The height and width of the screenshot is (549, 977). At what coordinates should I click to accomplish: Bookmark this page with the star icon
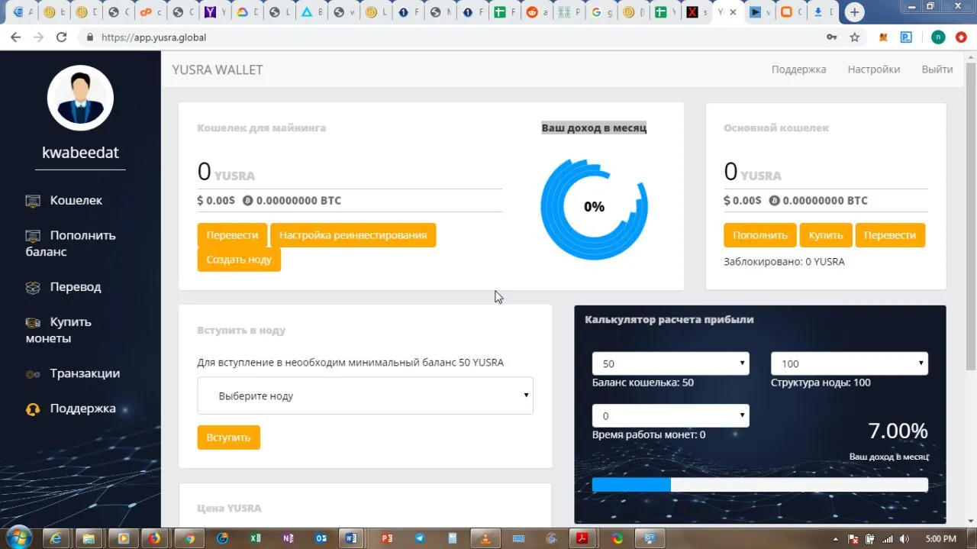(x=855, y=37)
